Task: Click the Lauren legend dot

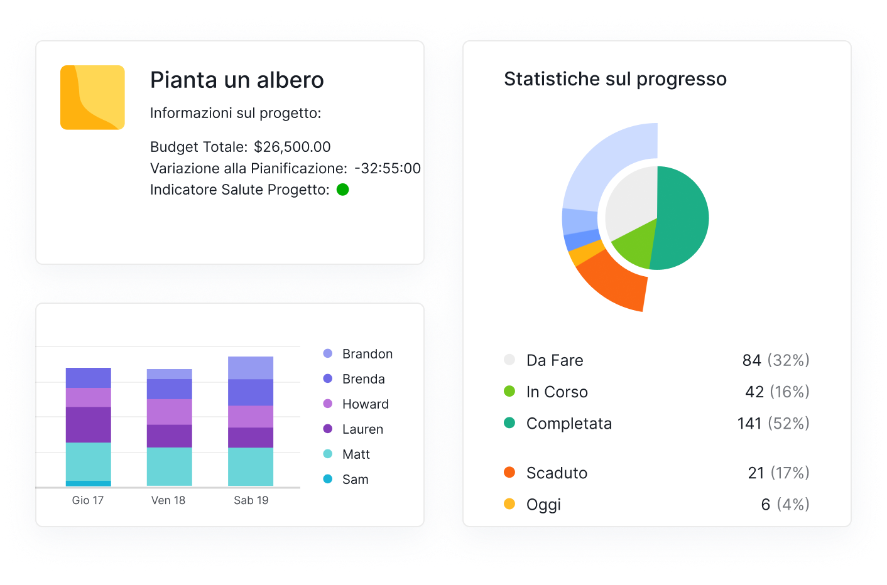Action: [327, 429]
